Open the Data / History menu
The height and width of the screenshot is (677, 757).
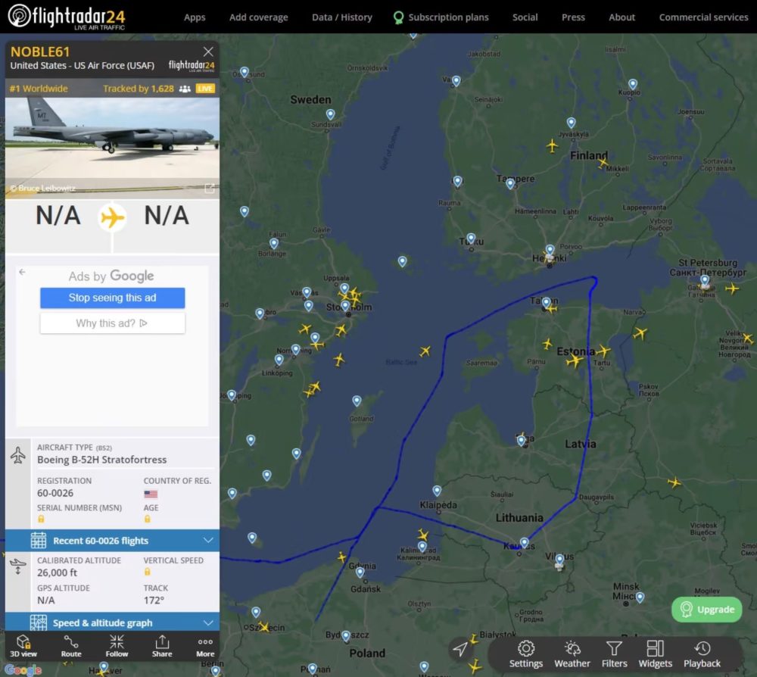pyautogui.click(x=342, y=17)
